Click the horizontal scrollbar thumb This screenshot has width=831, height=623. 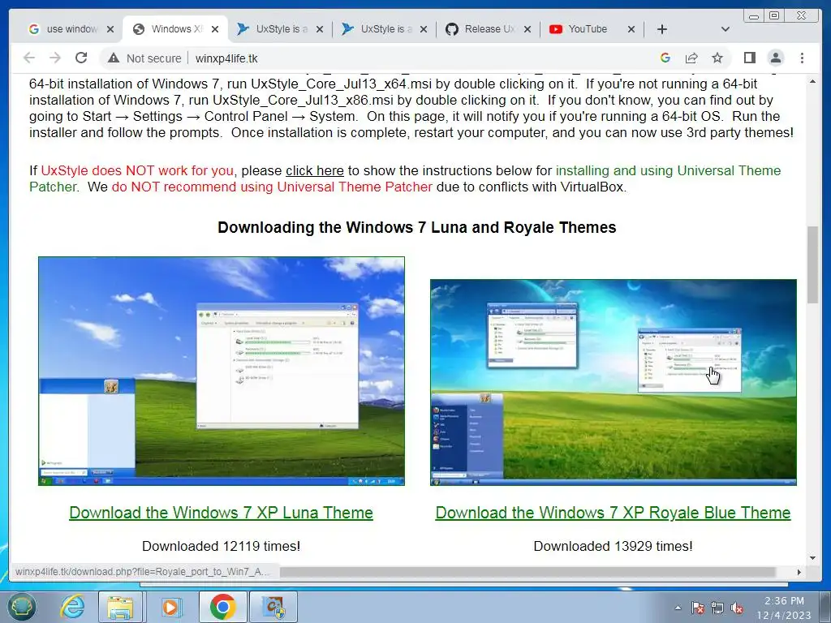[x=527, y=572]
